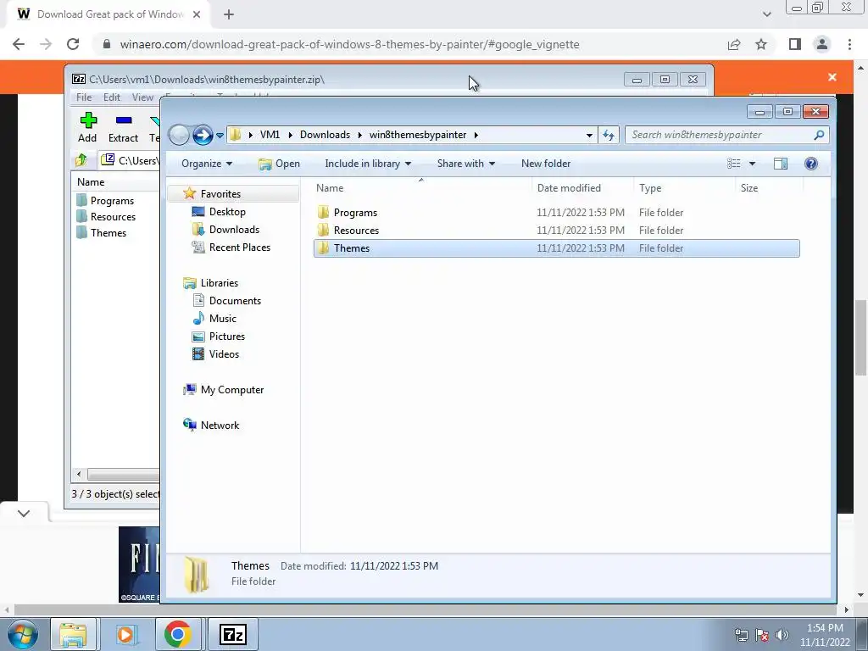Open the view options dropdown arrow
Screen dimensions: 868x651
point(752,164)
